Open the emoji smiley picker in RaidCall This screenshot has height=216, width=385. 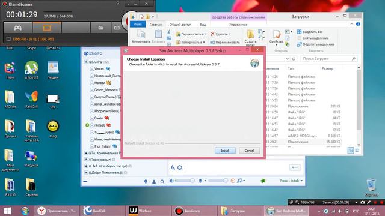tap(180, 167)
